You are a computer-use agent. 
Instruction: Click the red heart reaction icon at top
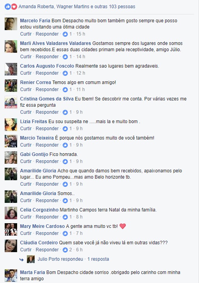pos(14,7)
